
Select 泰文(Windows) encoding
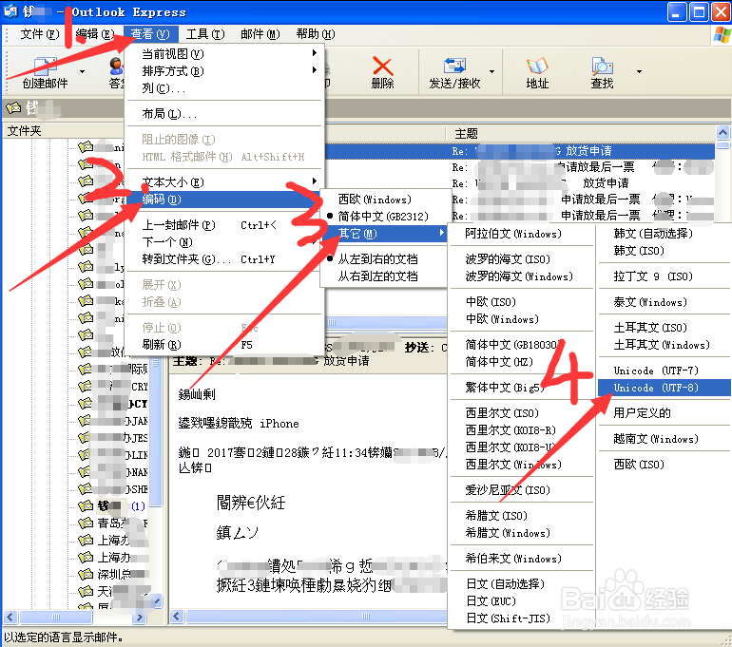(664, 302)
